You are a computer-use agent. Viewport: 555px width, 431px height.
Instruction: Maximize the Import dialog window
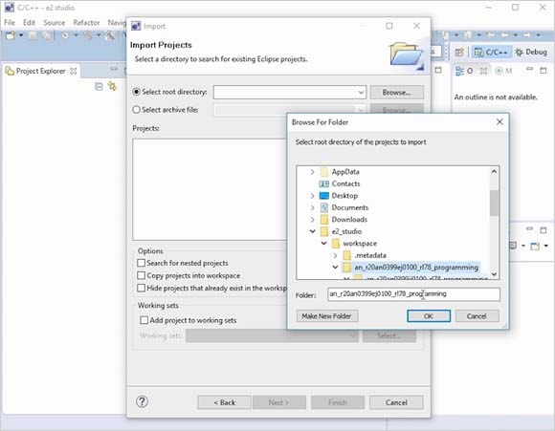tap(389, 26)
